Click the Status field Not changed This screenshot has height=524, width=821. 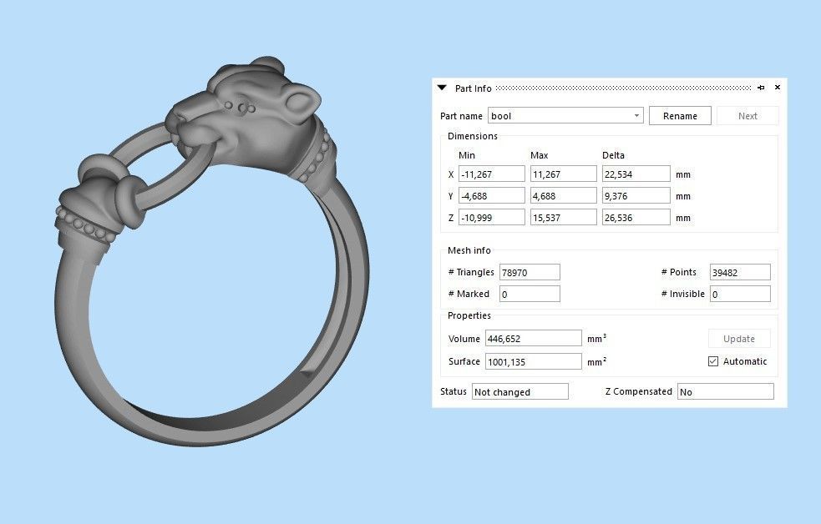pyautogui.click(x=519, y=391)
